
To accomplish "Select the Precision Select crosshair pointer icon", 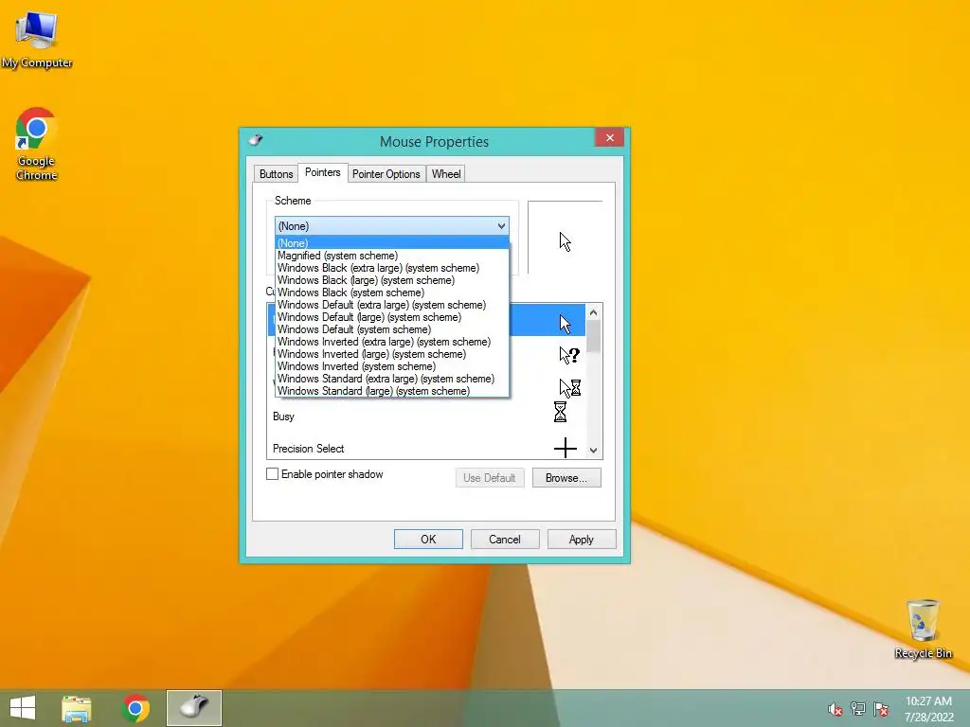I will tap(566, 448).
